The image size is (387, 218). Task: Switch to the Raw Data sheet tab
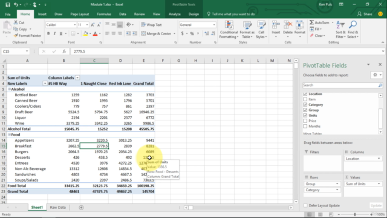(x=58, y=207)
